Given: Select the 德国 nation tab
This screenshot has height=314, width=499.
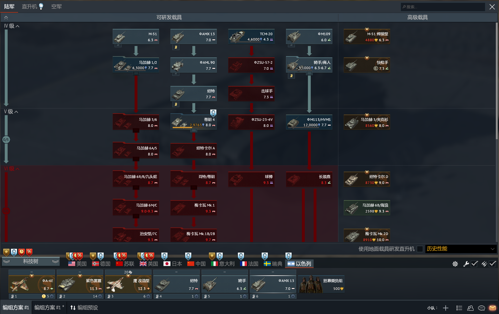Looking at the screenshot, I should 101,264.
